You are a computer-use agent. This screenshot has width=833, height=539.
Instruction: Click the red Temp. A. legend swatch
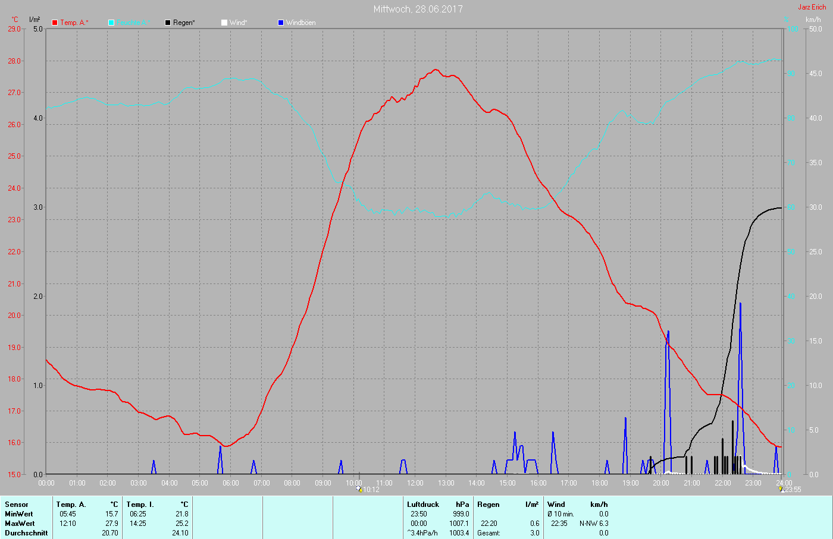pyautogui.click(x=55, y=23)
